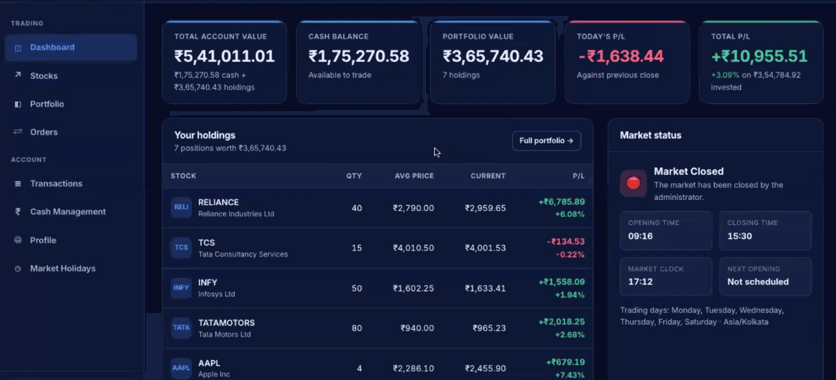Click TATAMOTORS quantity 80

pos(357,328)
